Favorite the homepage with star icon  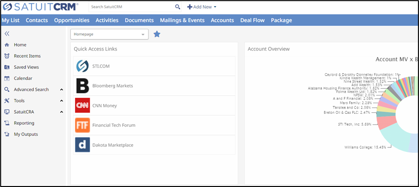pos(157,34)
